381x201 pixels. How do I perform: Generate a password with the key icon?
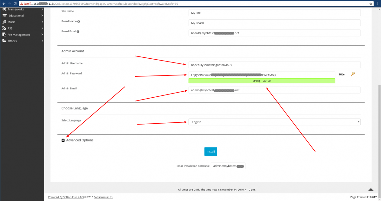tap(352, 74)
